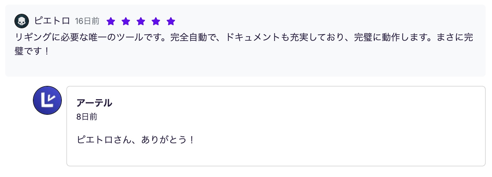Viewport: 492px width, 177px height.
Task: Click the 16日前 review timestamp
Action: pos(87,21)
